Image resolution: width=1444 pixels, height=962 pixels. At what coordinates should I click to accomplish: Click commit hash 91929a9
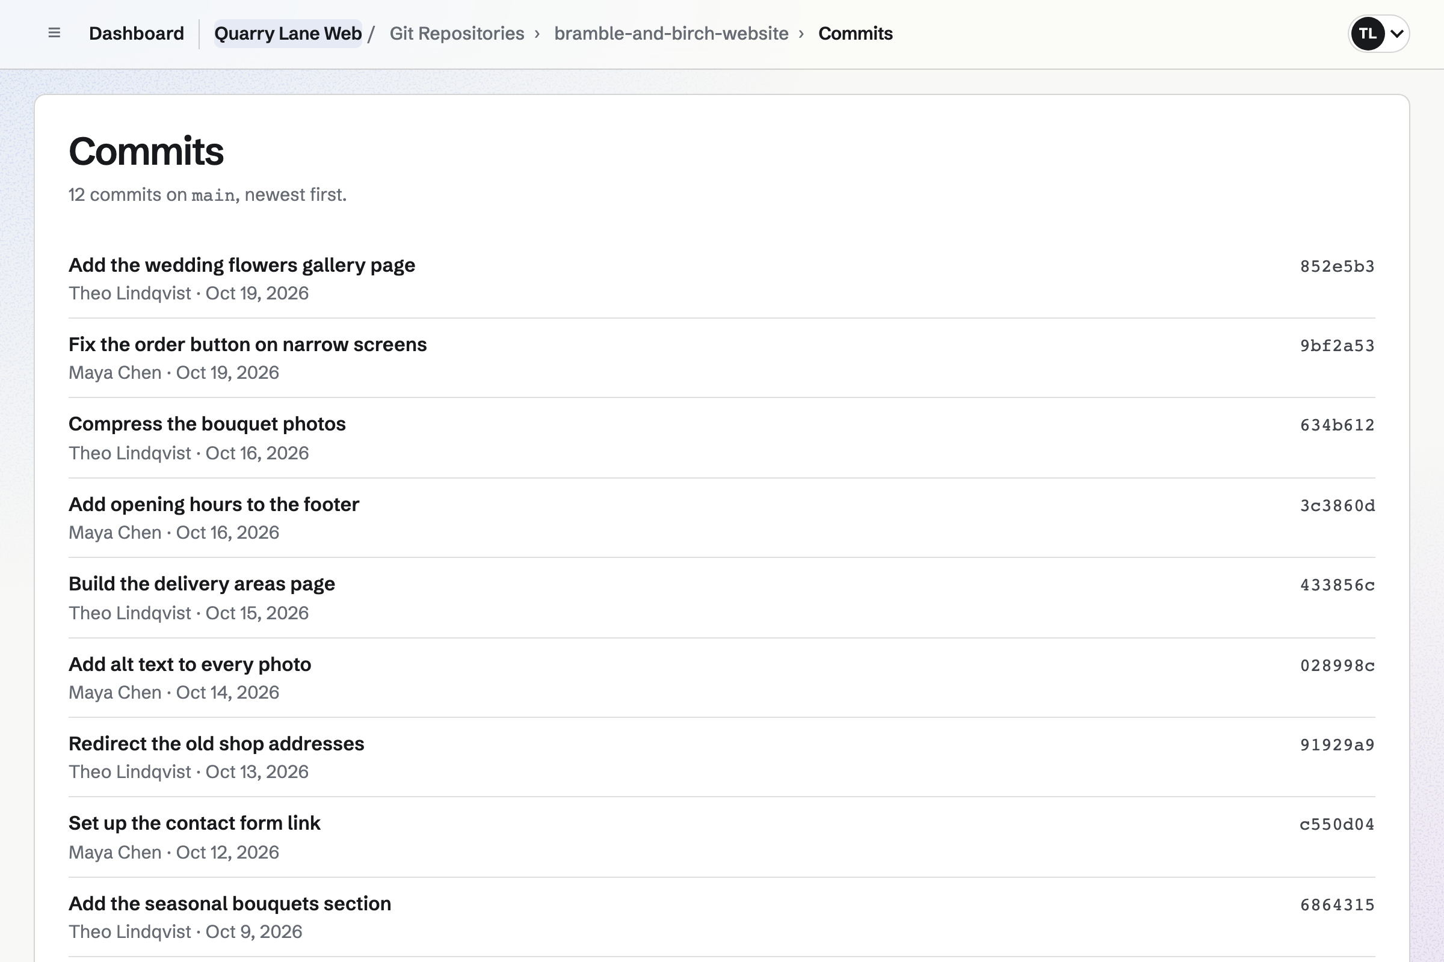coord(1337,745)
